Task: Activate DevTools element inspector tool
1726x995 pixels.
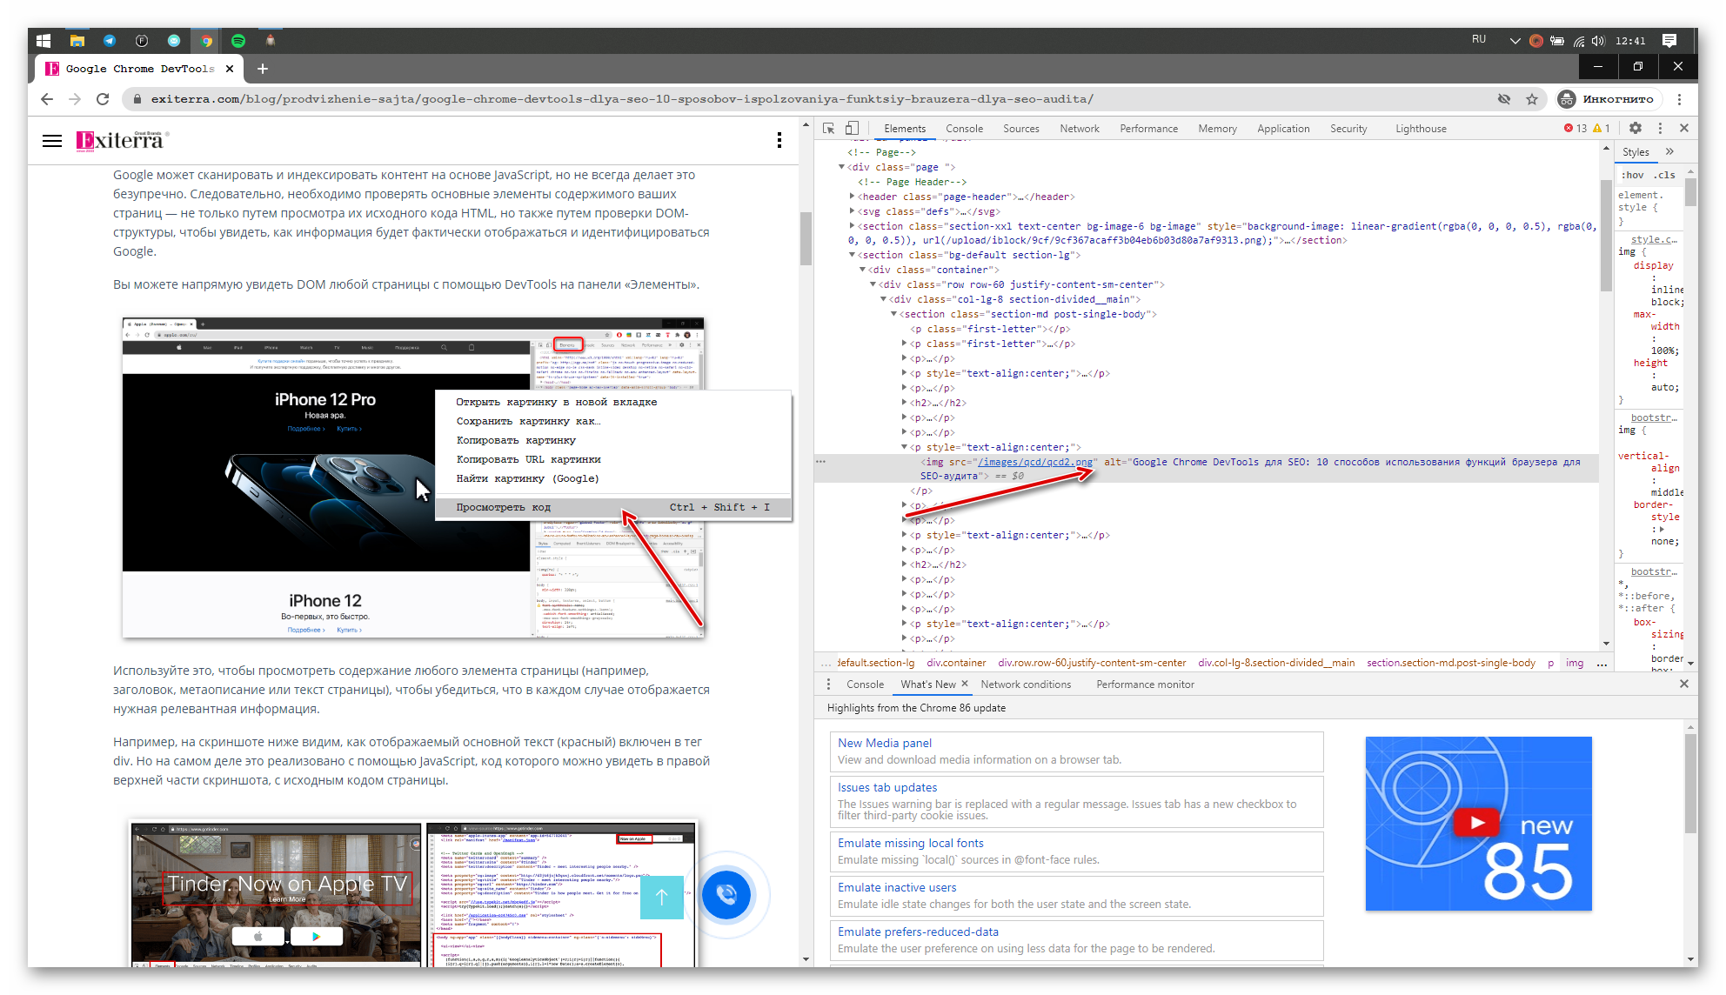Action: click(x=829, y=128)
